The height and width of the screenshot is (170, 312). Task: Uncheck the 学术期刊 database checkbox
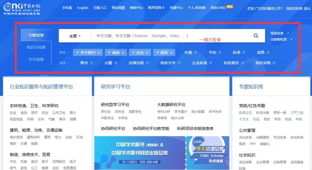pos(77,53)
